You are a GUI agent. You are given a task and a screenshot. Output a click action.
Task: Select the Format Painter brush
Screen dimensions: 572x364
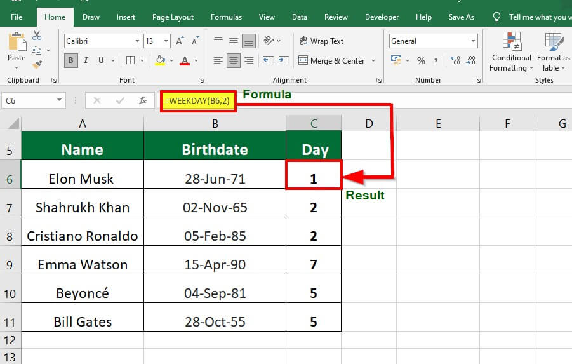click(37, 65)
